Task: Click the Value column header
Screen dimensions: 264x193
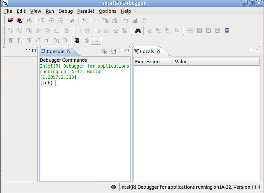Action: [181, 62]
